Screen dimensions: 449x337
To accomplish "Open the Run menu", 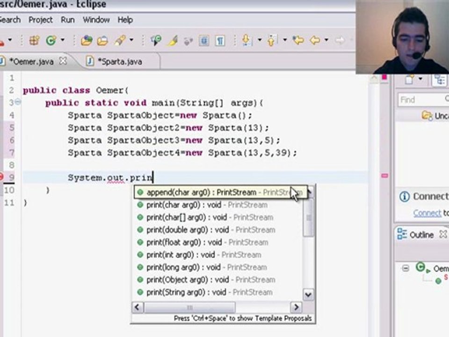I will pos(67,20).
